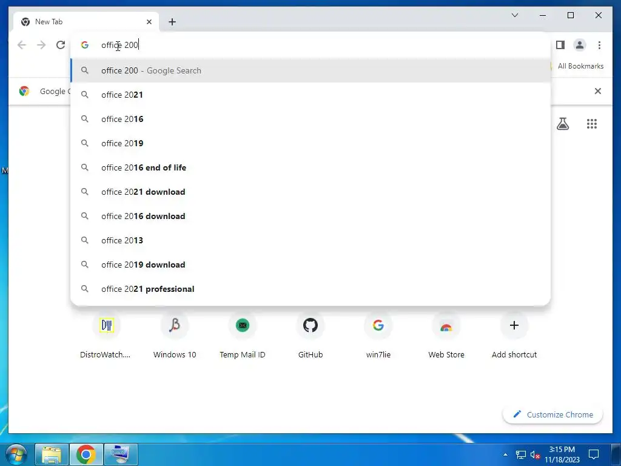The height and width of the screenshot is (466, 621).
Task: Go forward with the forward arrow
Action: (41, 45)
